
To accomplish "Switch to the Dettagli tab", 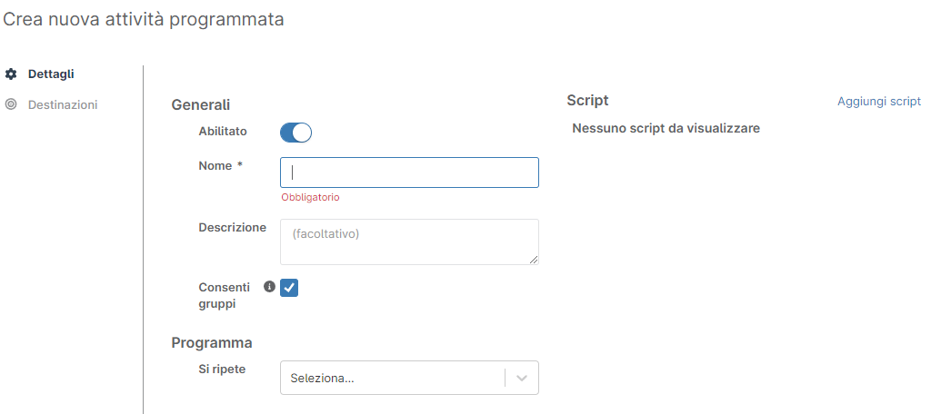I will pos(51,74).
